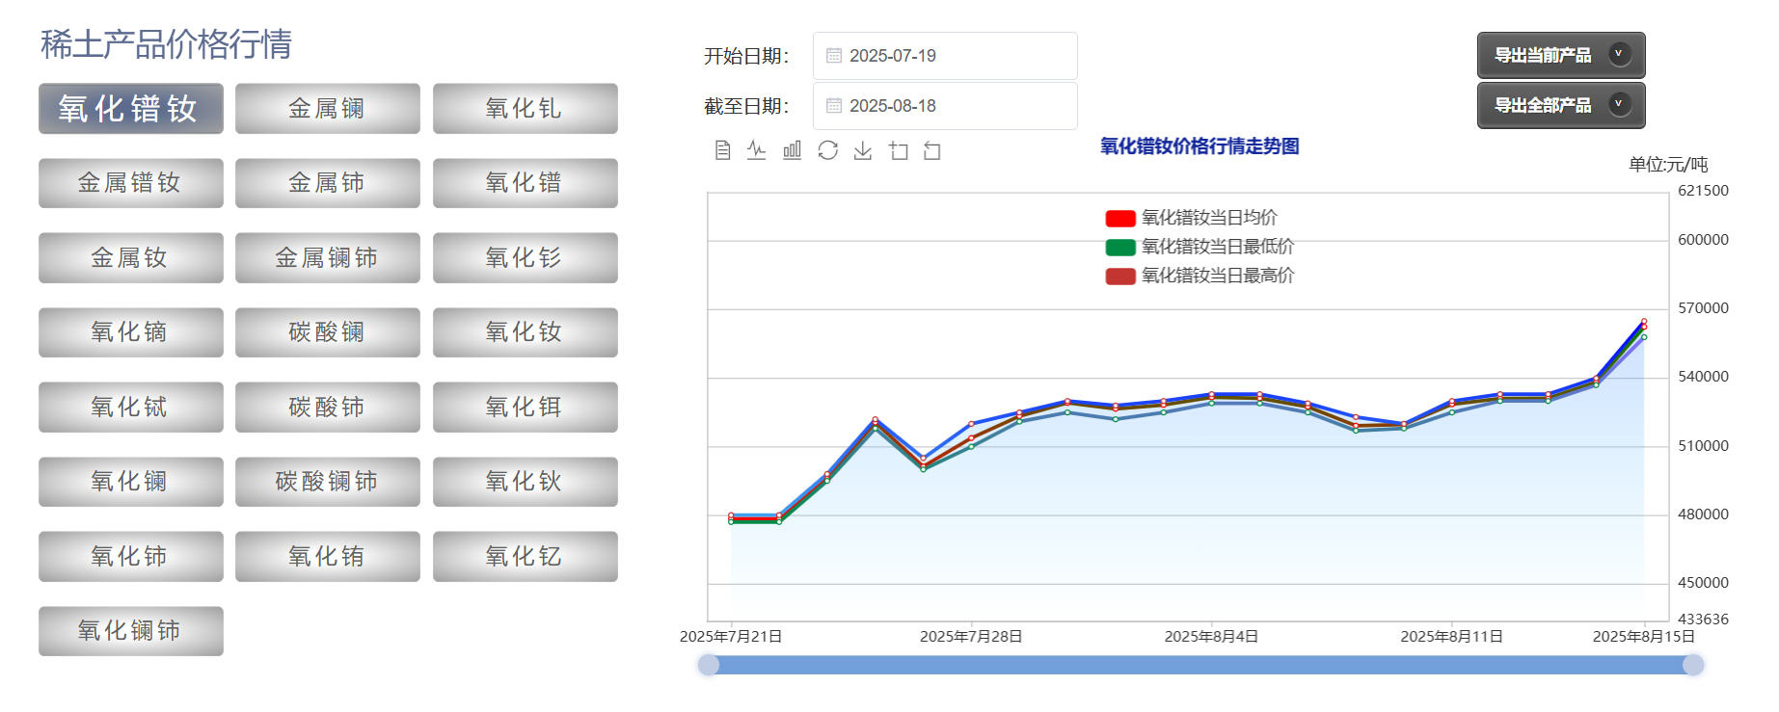Toggle the 氧化镨钕当日均价 legend series

click(1191, 218)
